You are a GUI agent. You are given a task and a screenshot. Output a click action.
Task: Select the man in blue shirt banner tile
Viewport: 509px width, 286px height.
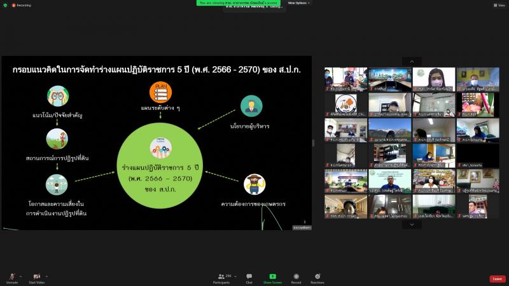point(390,181)
